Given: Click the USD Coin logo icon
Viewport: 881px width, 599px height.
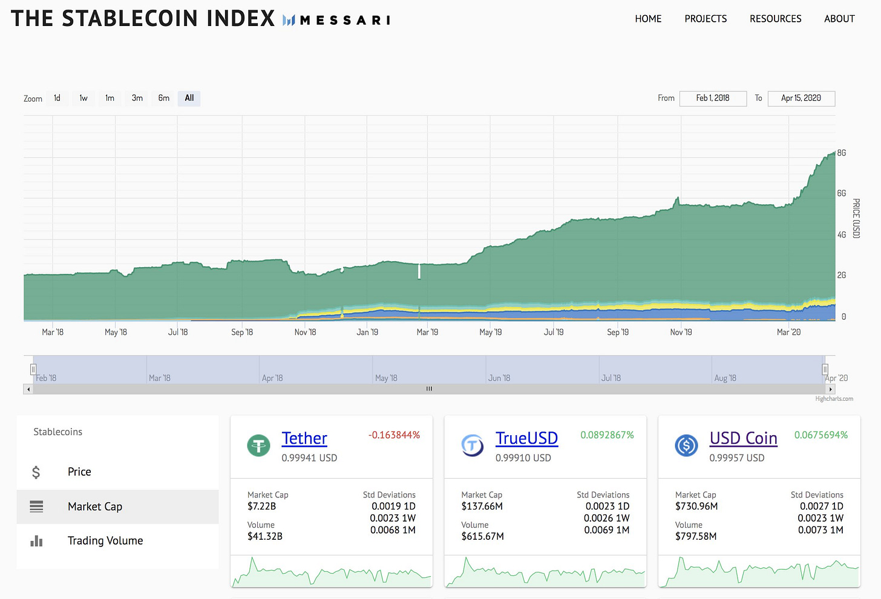Looking at the screenshot, I should 686,446.
